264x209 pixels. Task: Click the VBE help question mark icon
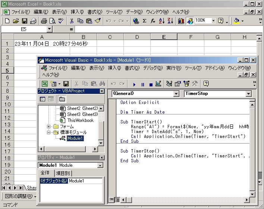[x=206, y=84]
